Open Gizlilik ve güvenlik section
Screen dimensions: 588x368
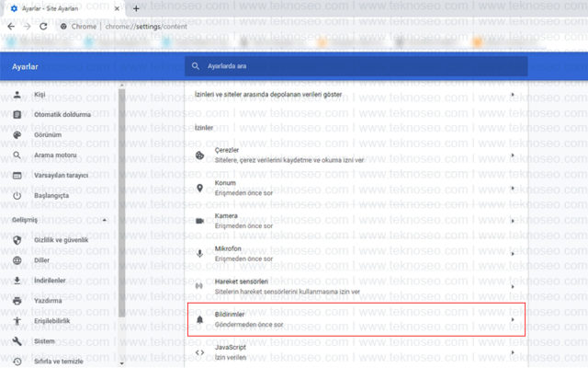click(62, 240)
